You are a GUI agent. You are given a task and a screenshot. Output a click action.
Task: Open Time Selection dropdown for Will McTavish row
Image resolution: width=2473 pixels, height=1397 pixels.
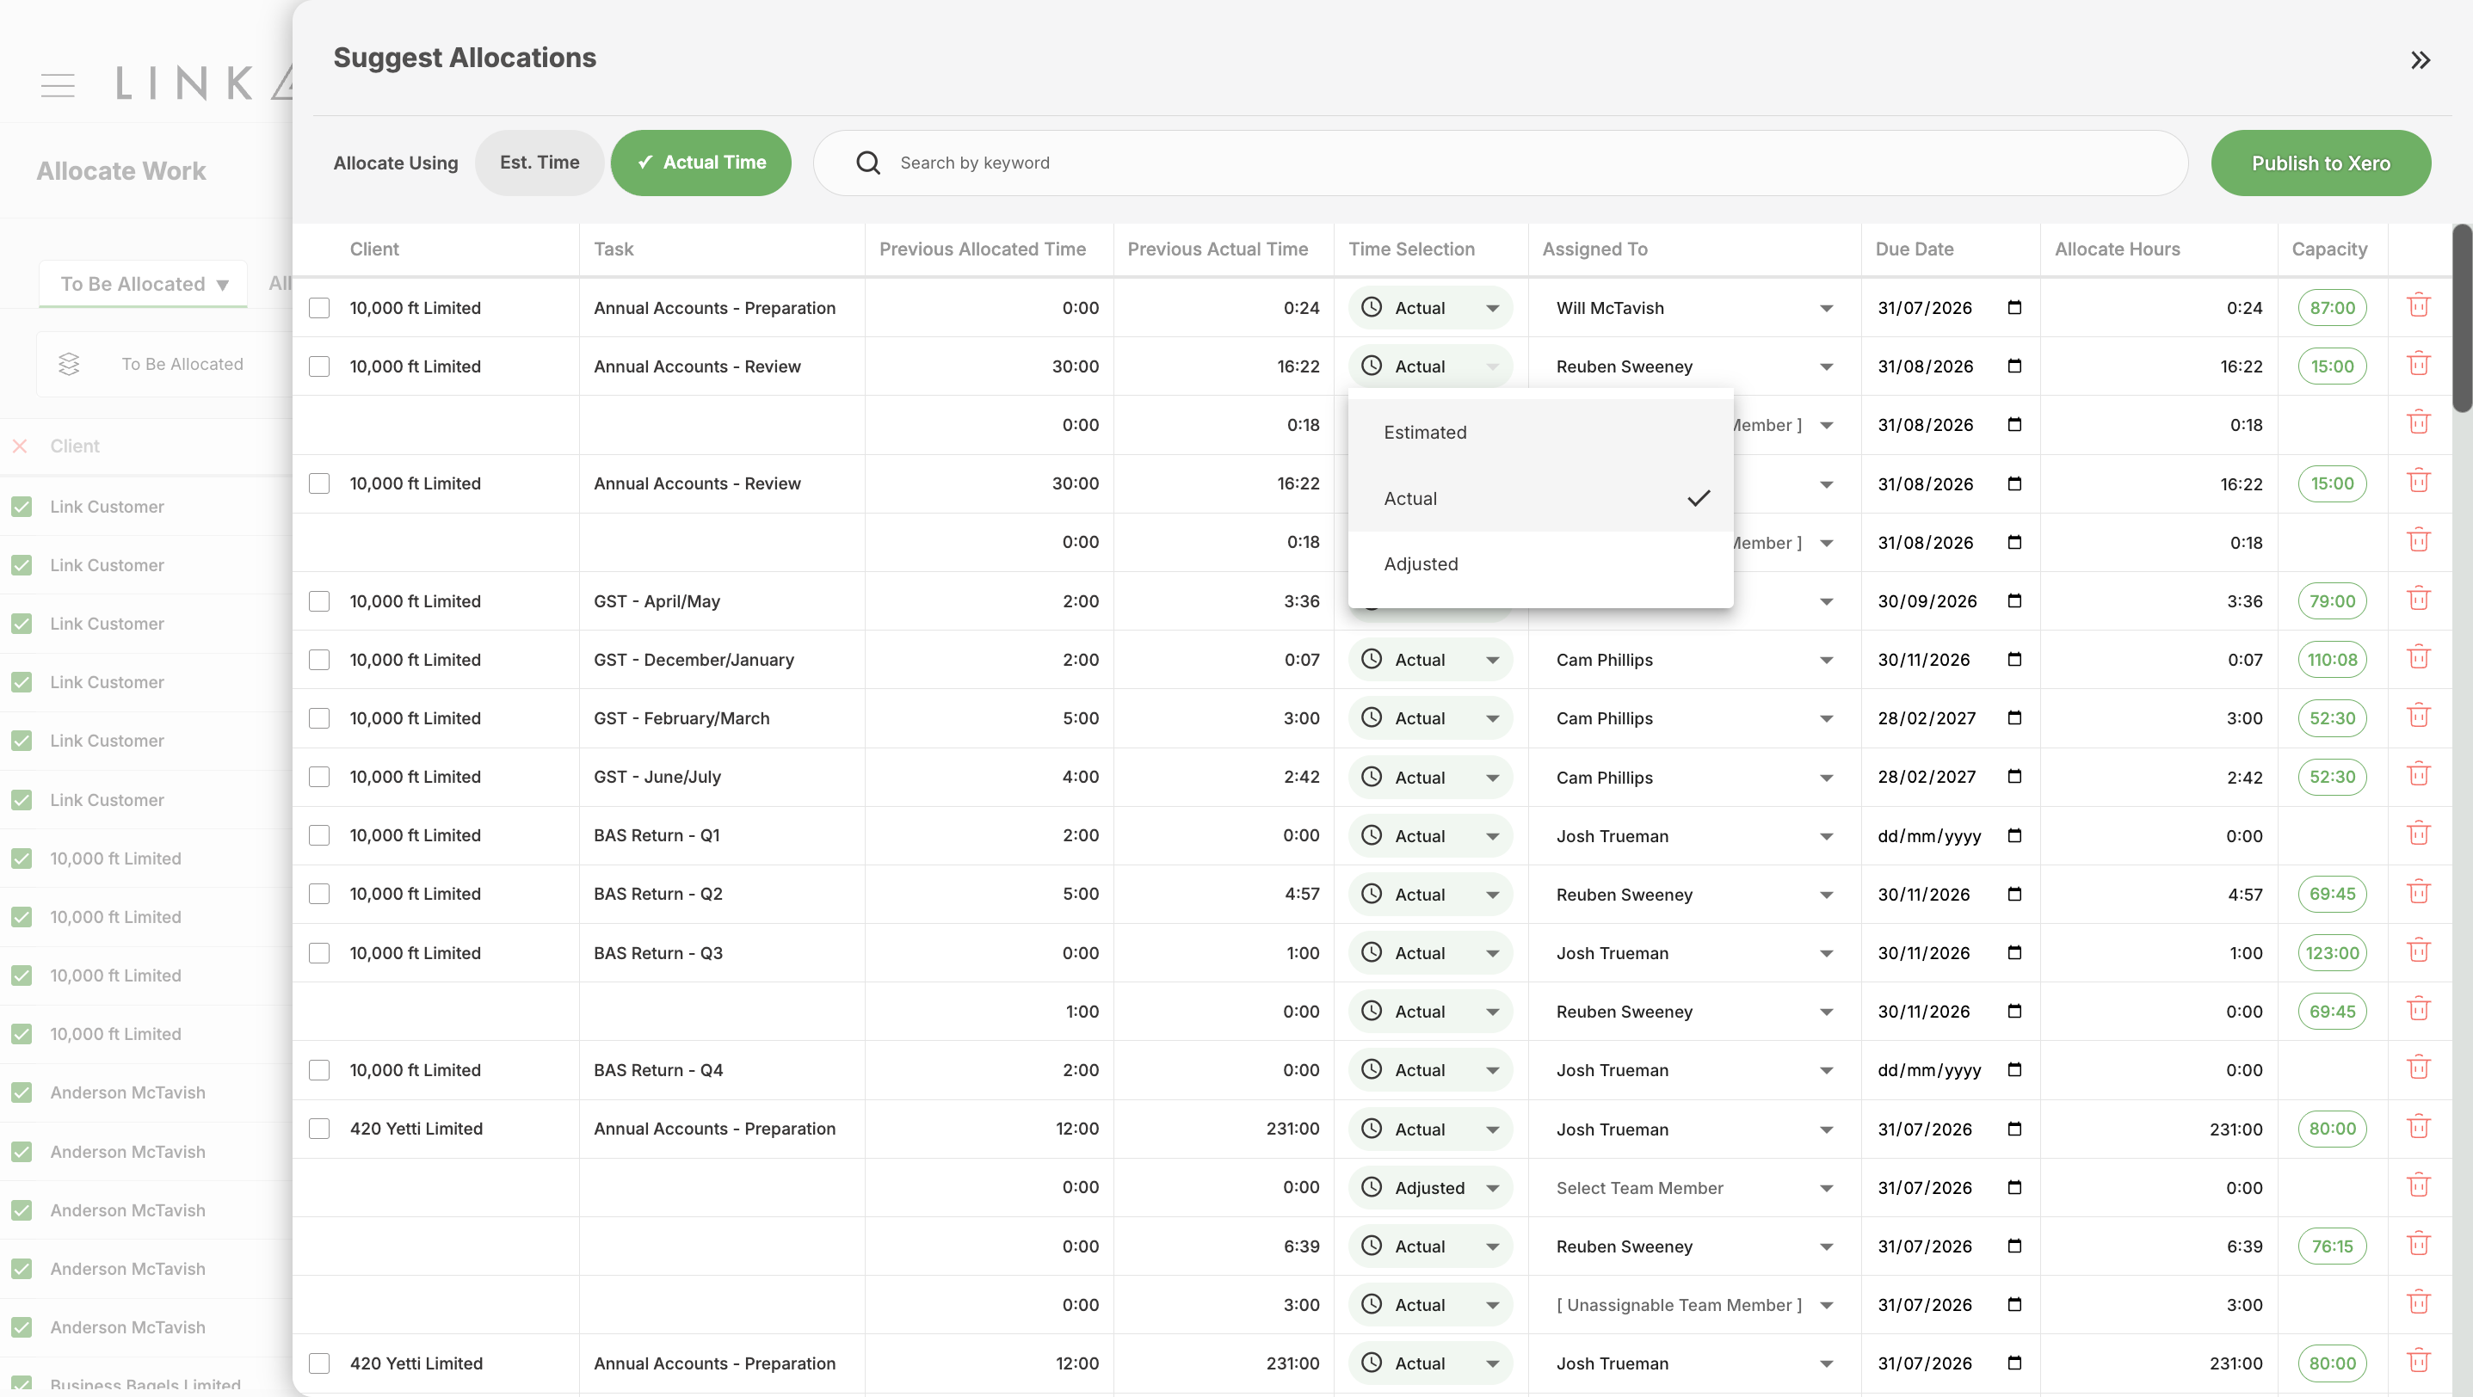1429,308
